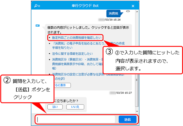Click the scrollbar down arrow
Viewport: 183px width, 126px height.
137,112
